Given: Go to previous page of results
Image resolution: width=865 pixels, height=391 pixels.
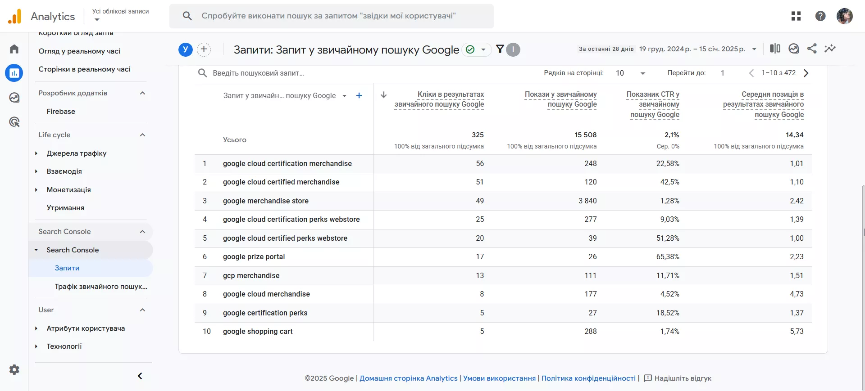Looking at the screenshot, I should [751, 73].
